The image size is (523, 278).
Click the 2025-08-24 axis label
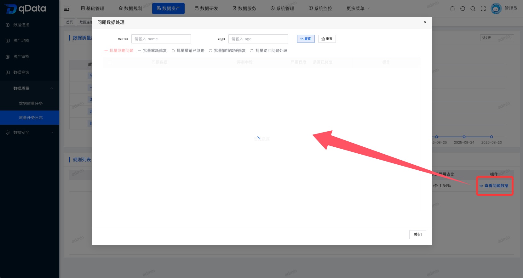click(464, 142)
